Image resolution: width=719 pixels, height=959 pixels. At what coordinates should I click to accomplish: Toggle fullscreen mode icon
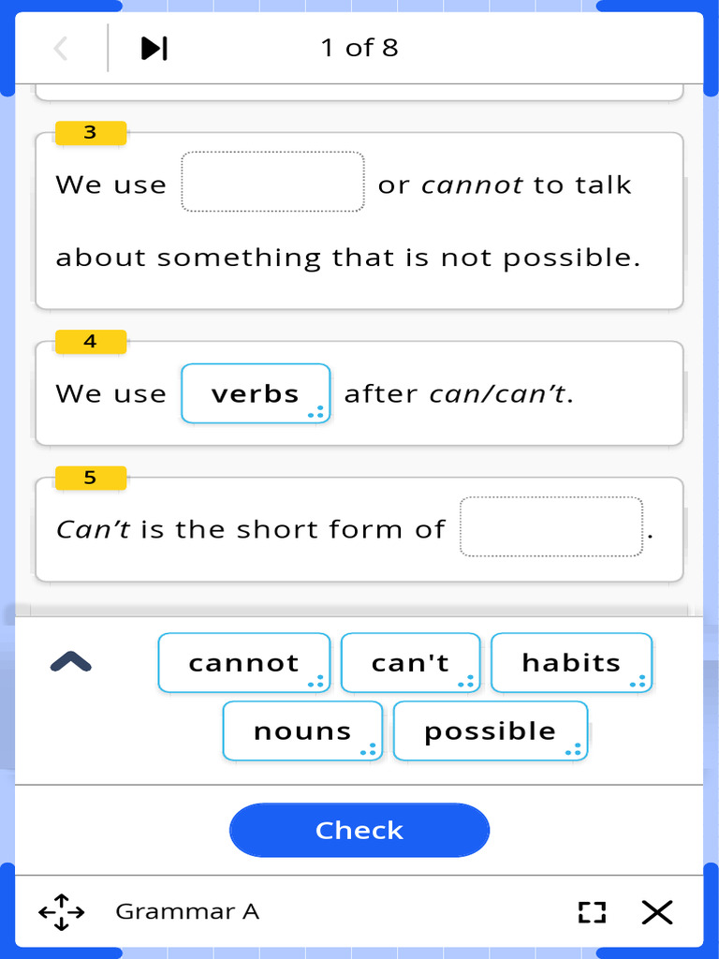coord(592,912)
